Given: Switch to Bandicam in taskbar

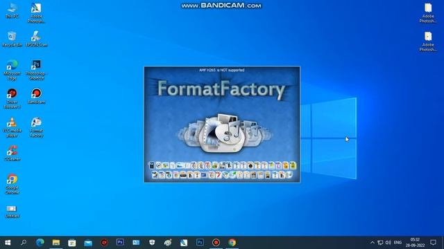Looking at the screenshot, I should coord(216,243).
